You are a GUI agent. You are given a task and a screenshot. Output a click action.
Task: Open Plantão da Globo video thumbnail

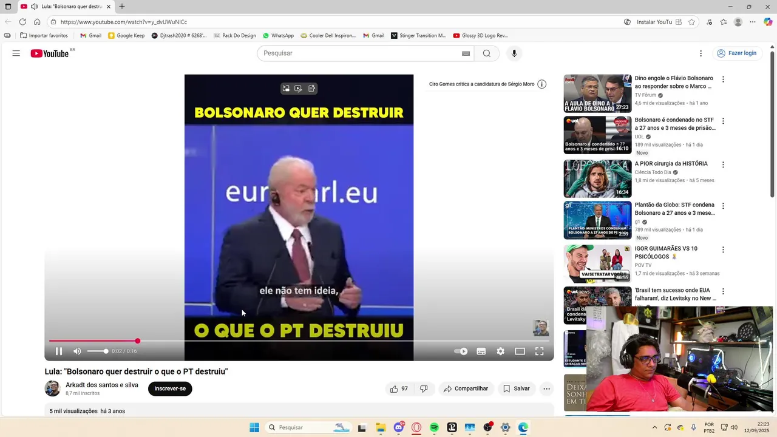597,220
